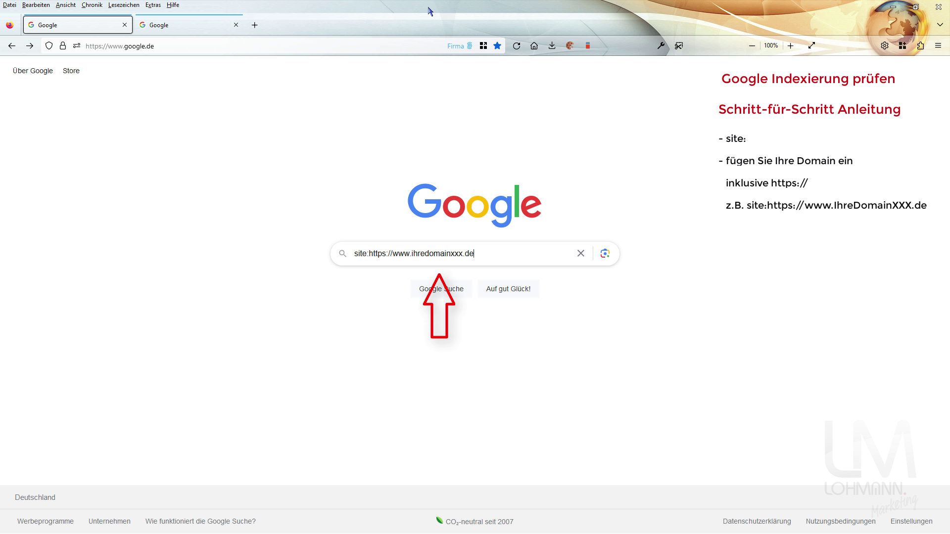Viewport: 950px width, 534px height.
Task: Click the site security padlock icon
Action: (63, 46)
